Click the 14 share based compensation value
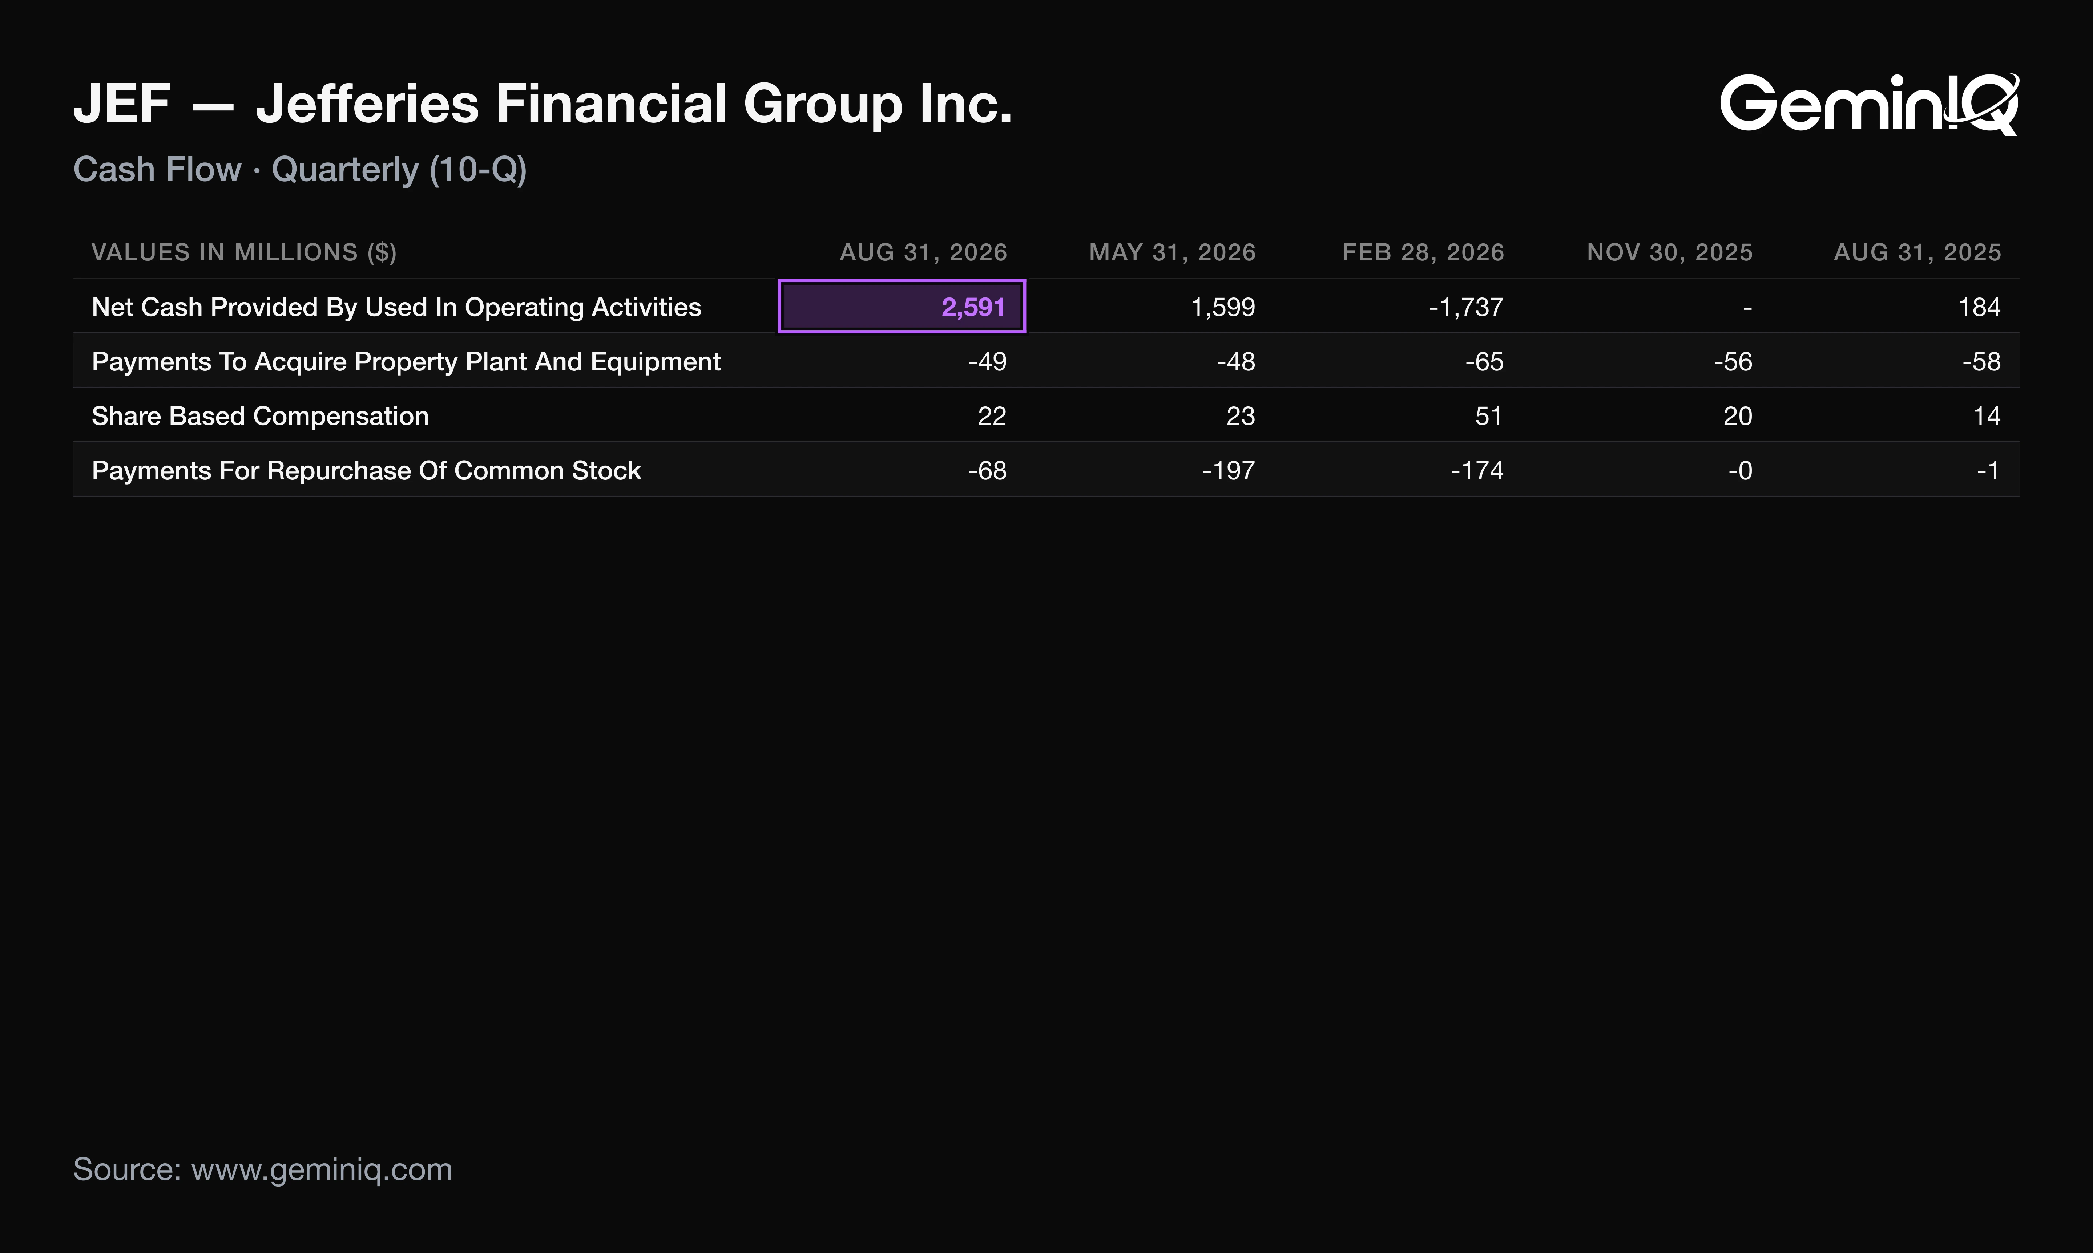 [1987, 415]
